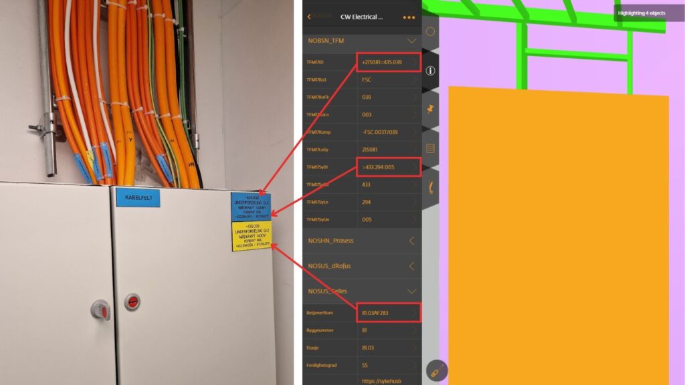Collapse the NOSUS_Felles section
This screenshot has width=685, height=385.
click(x=412, y=291)
